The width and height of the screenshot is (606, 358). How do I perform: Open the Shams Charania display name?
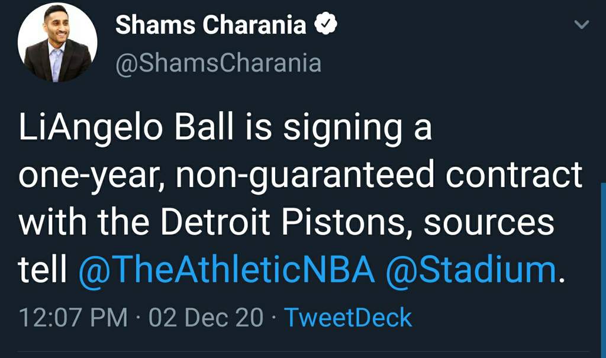coord(211,25)
